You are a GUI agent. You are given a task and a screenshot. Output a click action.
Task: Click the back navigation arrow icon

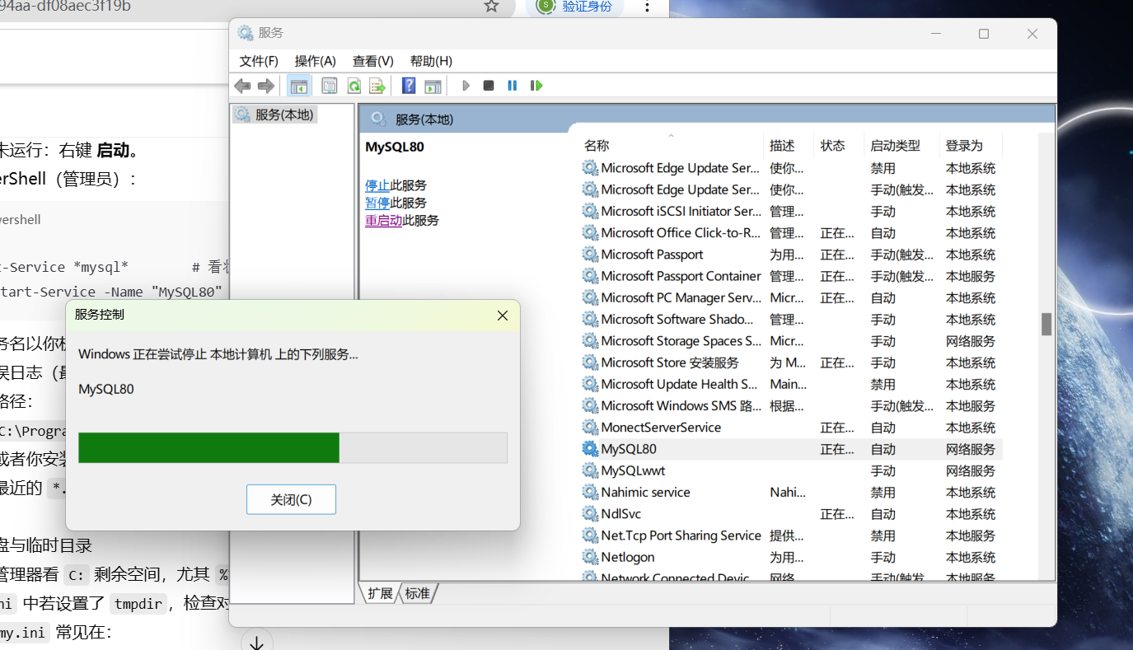[241, 85]
